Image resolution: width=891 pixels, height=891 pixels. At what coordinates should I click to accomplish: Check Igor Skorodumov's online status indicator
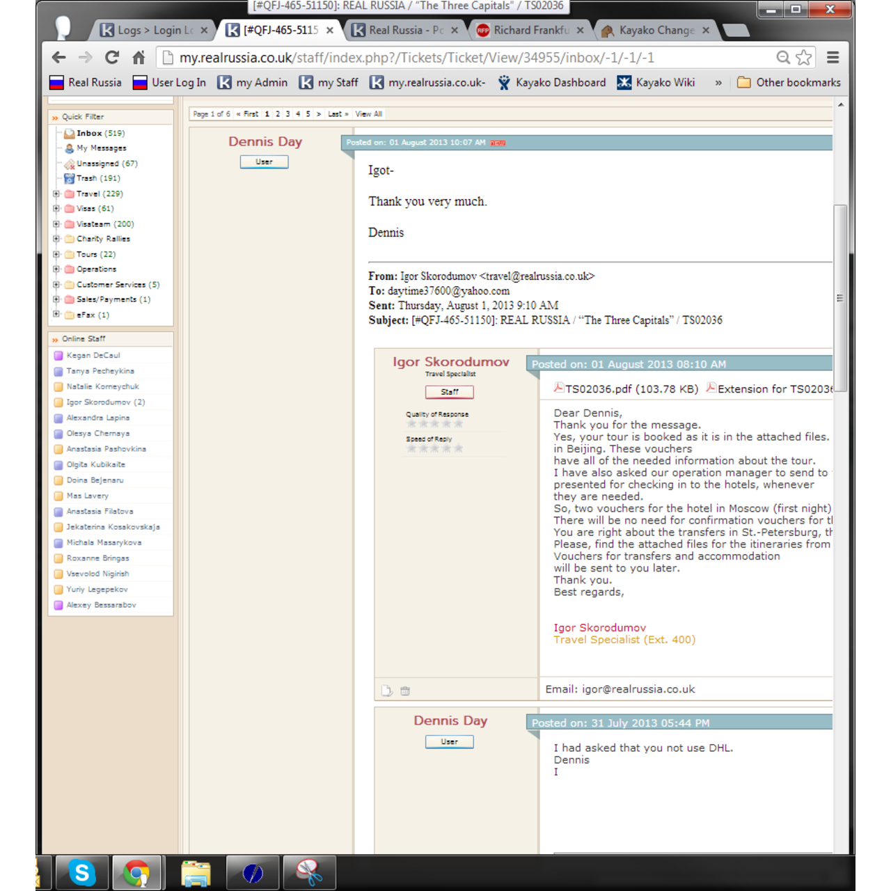point(58,402)
